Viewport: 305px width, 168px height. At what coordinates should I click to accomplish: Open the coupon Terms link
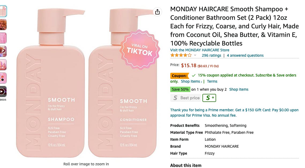click(x=212, y=81)
